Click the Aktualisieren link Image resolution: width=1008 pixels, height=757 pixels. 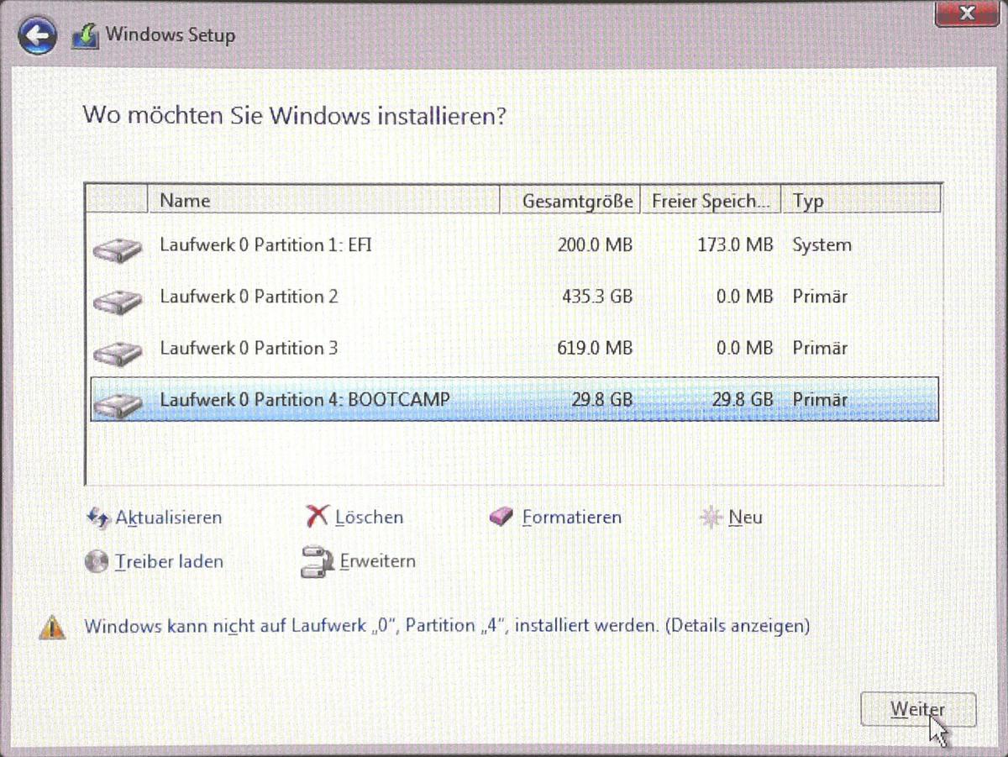pos(169,518)
